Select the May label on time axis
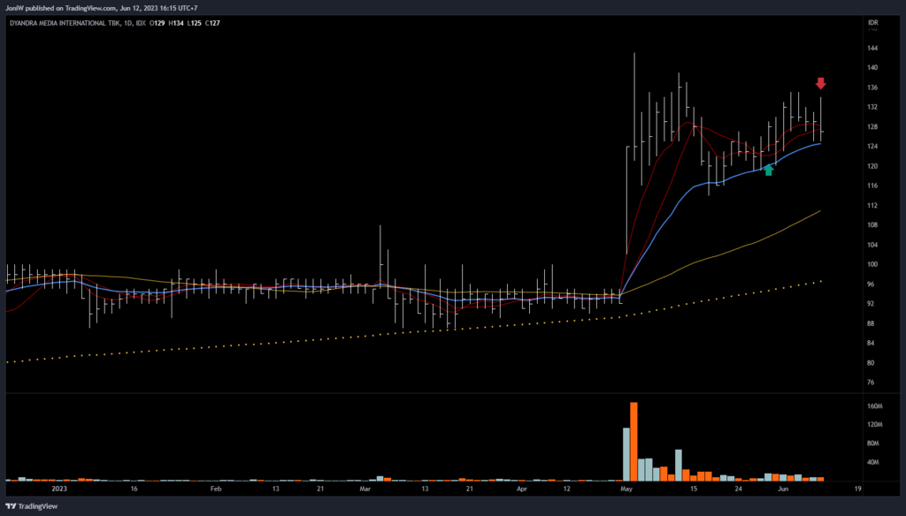Image resolution: width=906 pixels, height=516 pixels. pyautogui.click(x=627, y=487)
